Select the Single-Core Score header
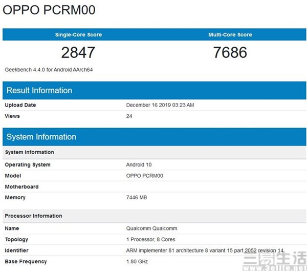Image resolution: width=307 pixels, height=271 pixels. pyautogui.click(x=78, y=35)
